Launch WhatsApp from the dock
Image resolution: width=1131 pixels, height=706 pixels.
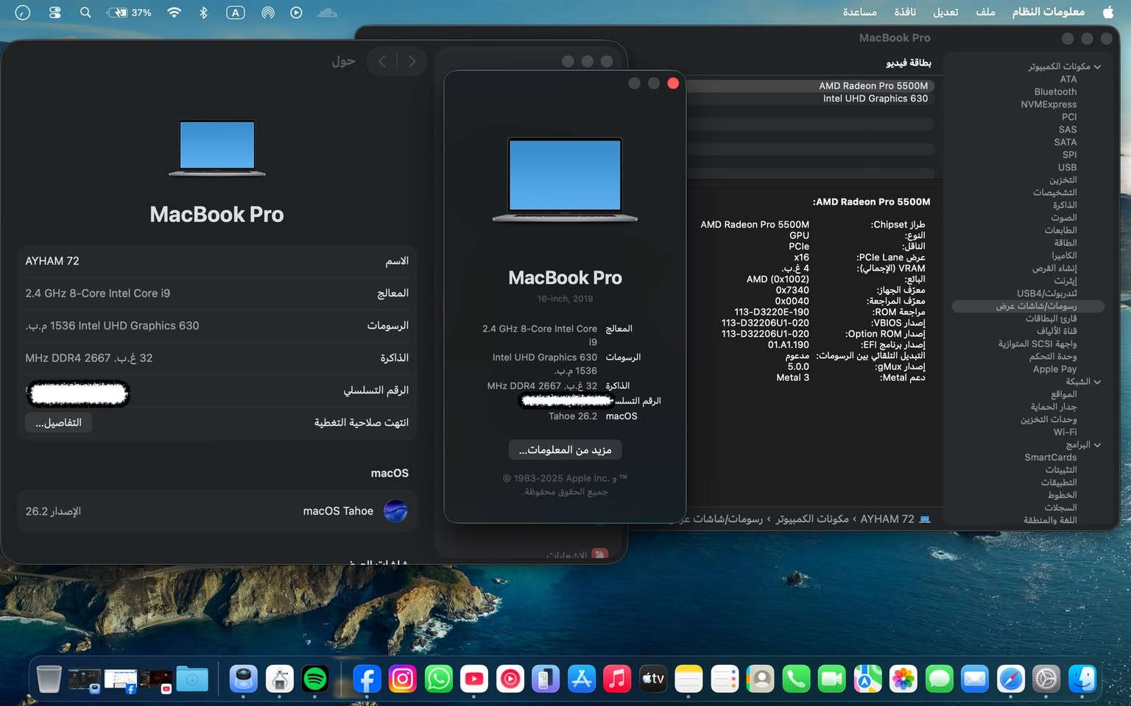coord(439,679)
